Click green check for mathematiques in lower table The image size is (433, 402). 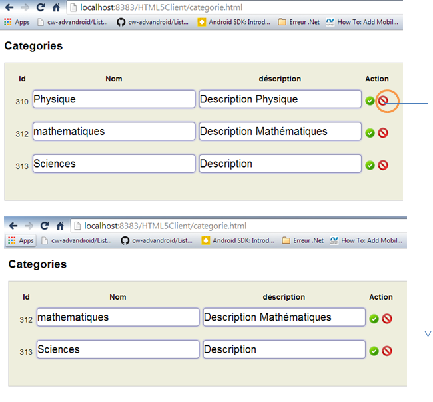[374, 319]
